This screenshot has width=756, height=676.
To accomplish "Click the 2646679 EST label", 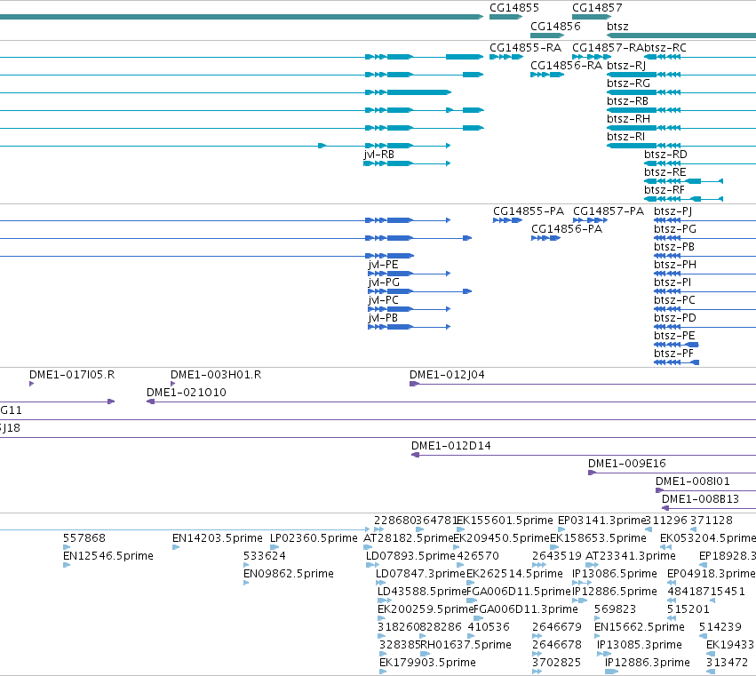I will [557, 627].
